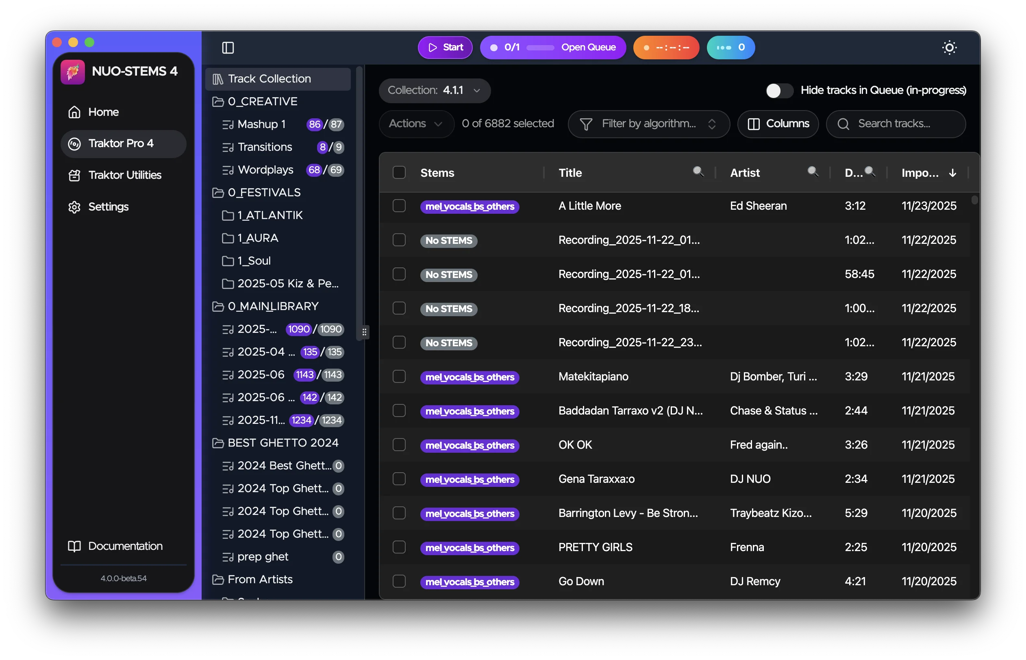Open the Track Collection library view
Image resolution: width=1026 pixels, height=660 pixels.
click(x=269, y=78)
